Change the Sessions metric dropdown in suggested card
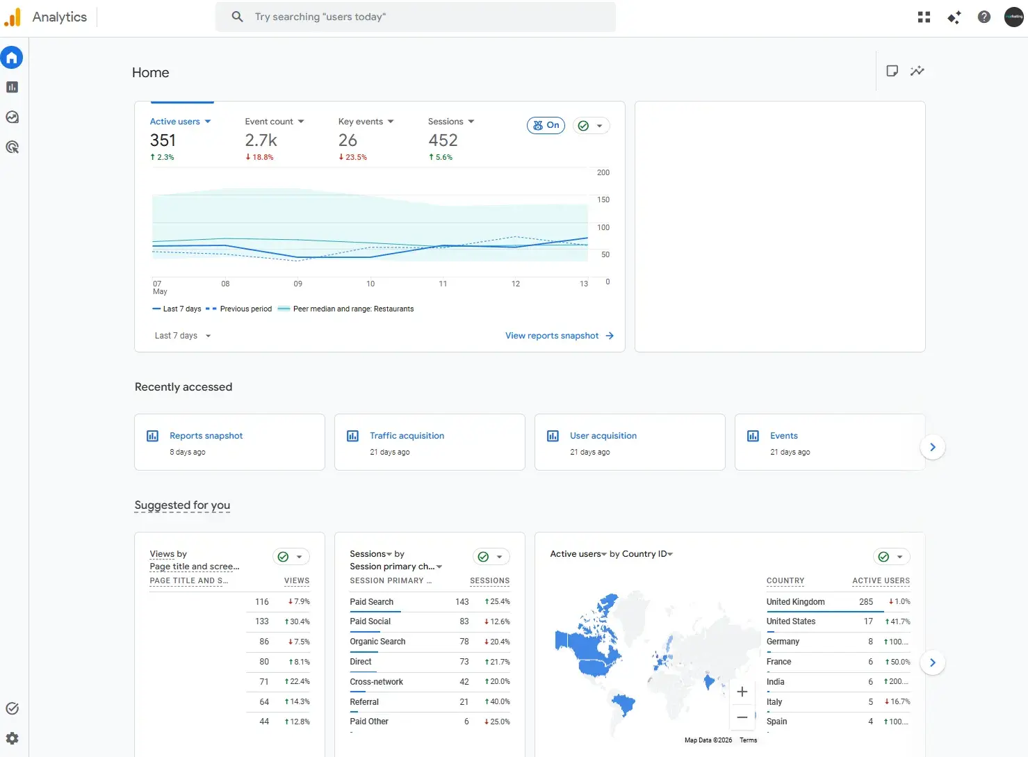Viewport: 1028px width, 757px height. click(x=370, y=554)
